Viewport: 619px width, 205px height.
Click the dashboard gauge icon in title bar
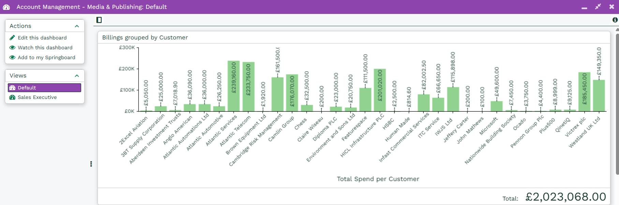(x=6, y=7)
